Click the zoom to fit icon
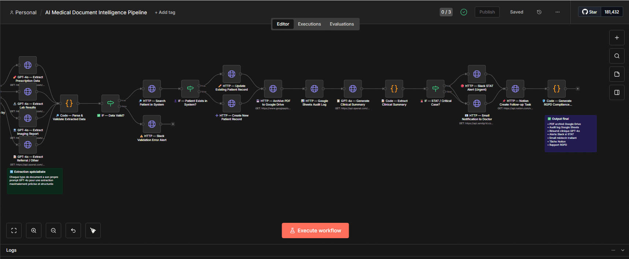629x259 pixels. [14, 231]
